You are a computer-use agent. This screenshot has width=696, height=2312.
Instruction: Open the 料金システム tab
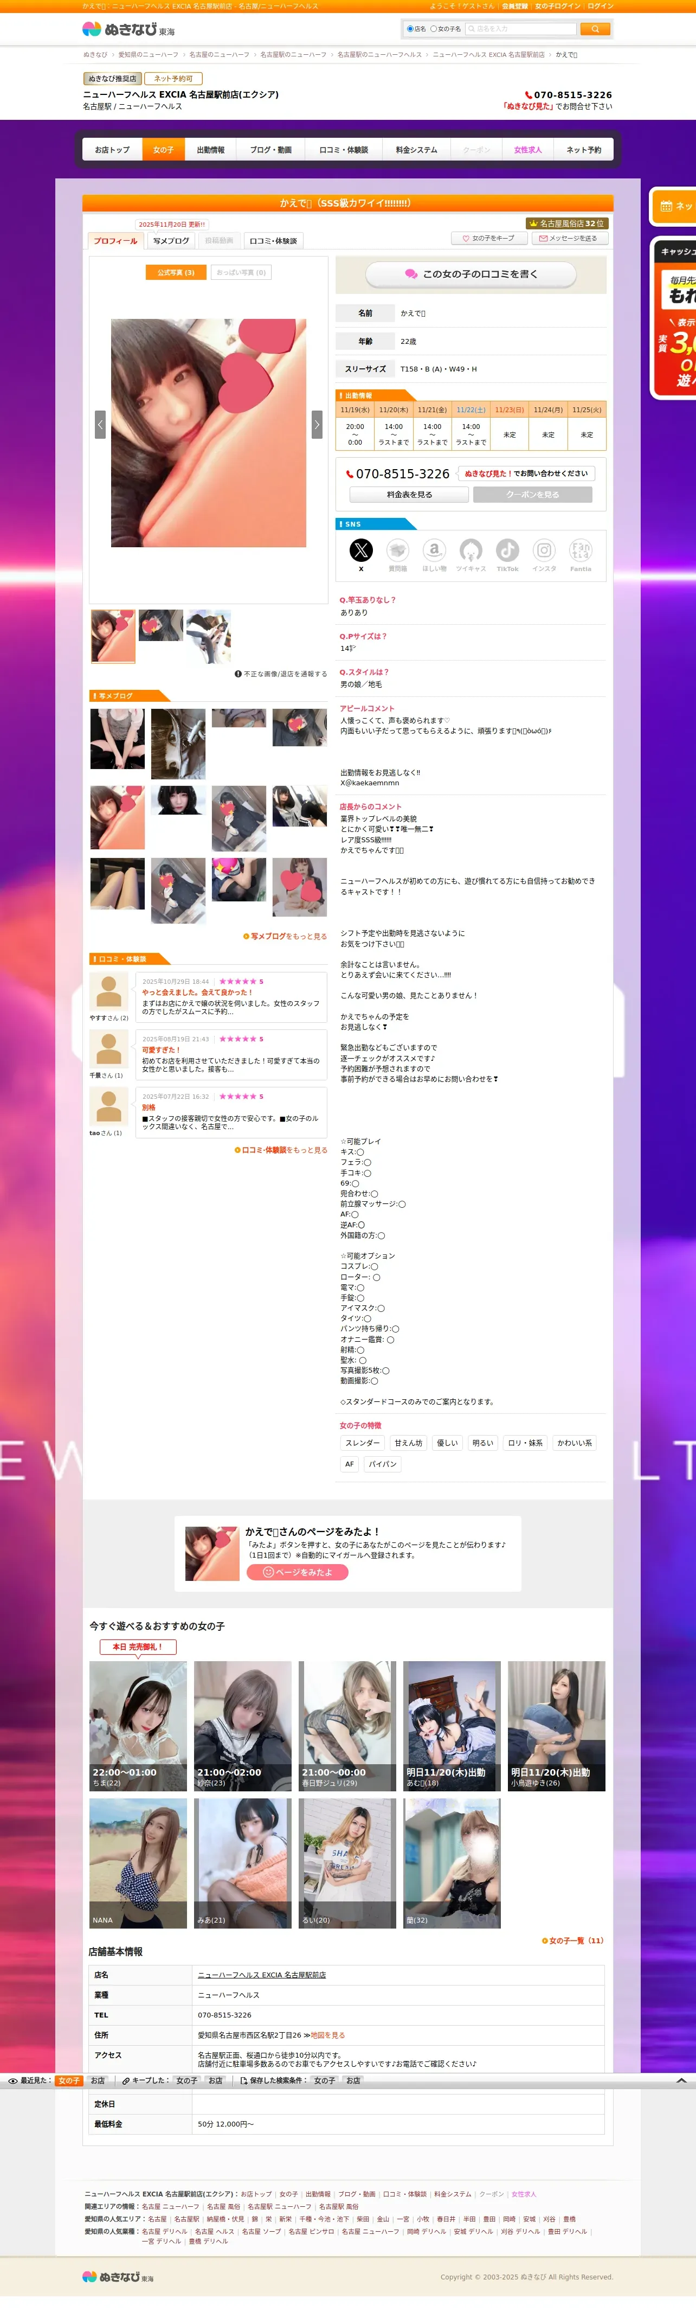(416, 150)
